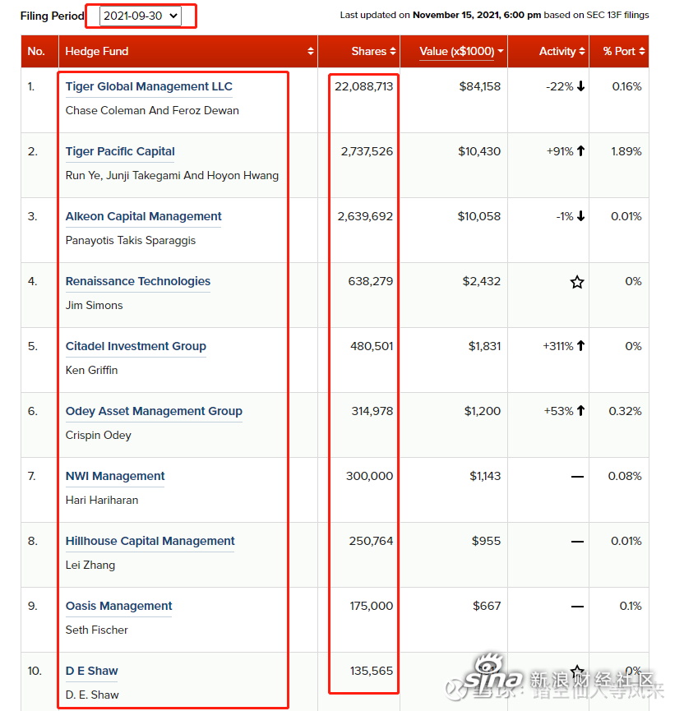Select shares value 314,978
Viewport: 684px width, 711px height.
372,411
